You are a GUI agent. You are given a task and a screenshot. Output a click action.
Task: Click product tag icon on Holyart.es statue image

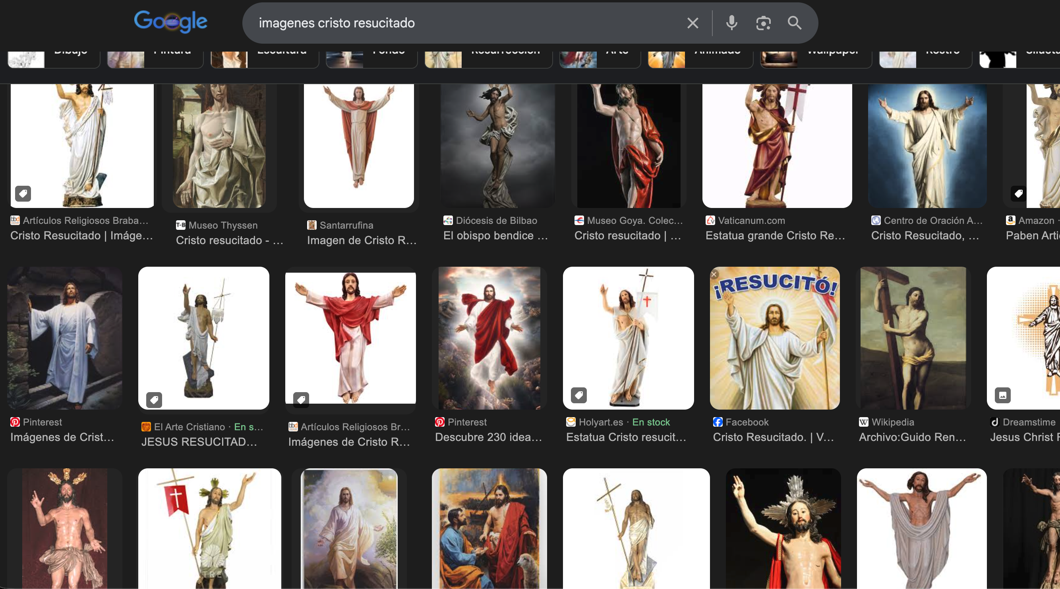(578, 395)
